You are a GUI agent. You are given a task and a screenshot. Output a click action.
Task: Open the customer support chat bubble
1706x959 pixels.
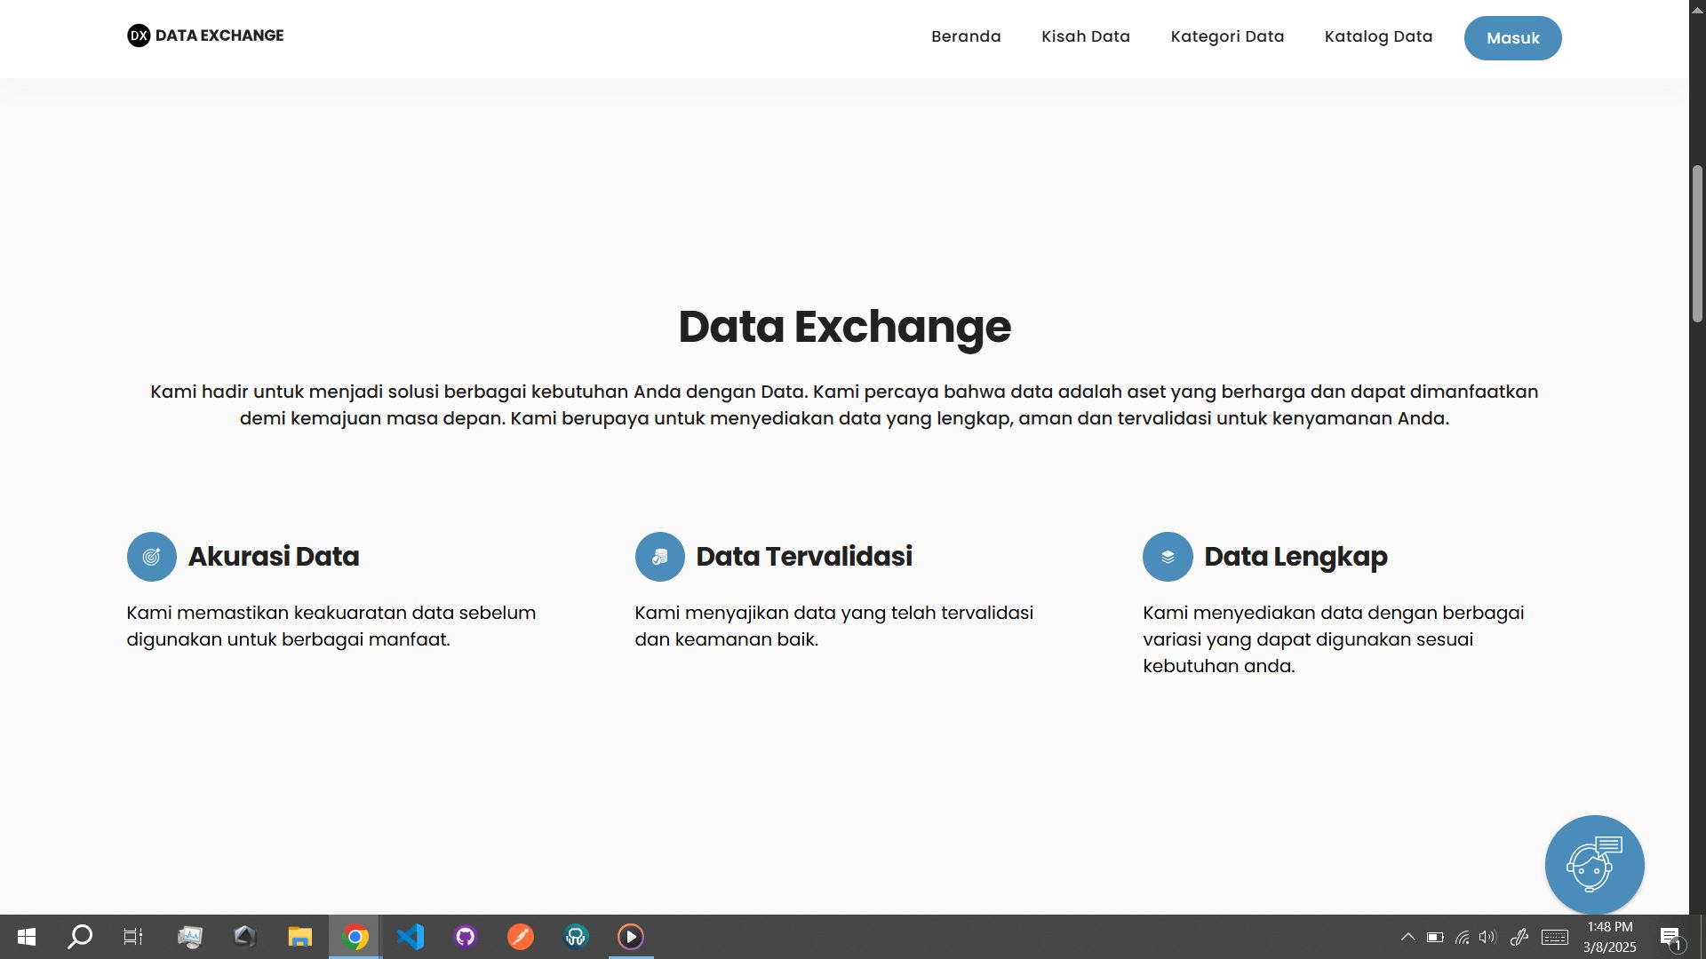click(x=1594, y=865)
